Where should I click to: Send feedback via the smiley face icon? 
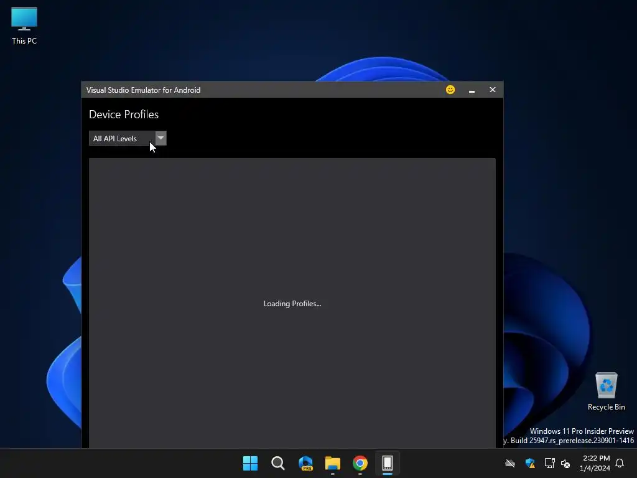[x=450, y=90]
